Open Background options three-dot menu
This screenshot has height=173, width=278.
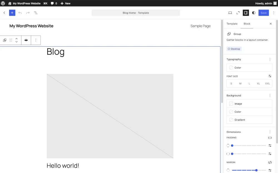pyautogui.click(x=270, y=96)
